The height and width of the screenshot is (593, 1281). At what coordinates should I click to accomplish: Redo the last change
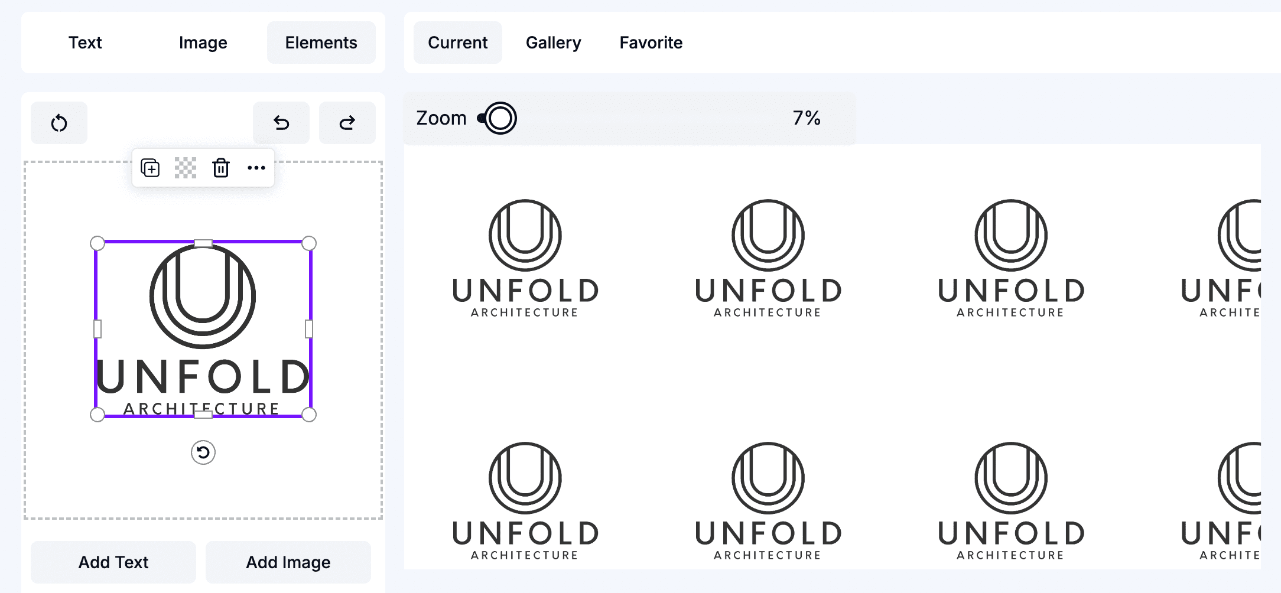tap(347, 123)
